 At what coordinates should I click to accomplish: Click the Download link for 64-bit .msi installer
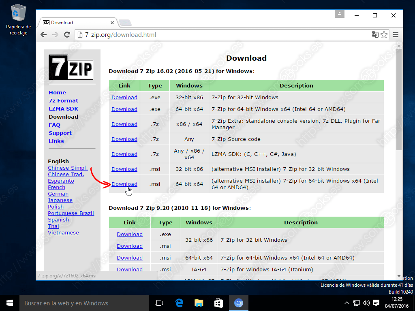[x=124, y=184]
